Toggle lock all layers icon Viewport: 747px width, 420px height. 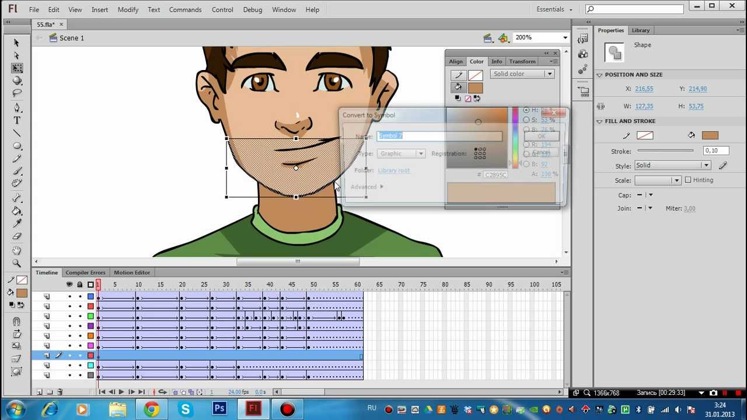(x=80, y=285)
